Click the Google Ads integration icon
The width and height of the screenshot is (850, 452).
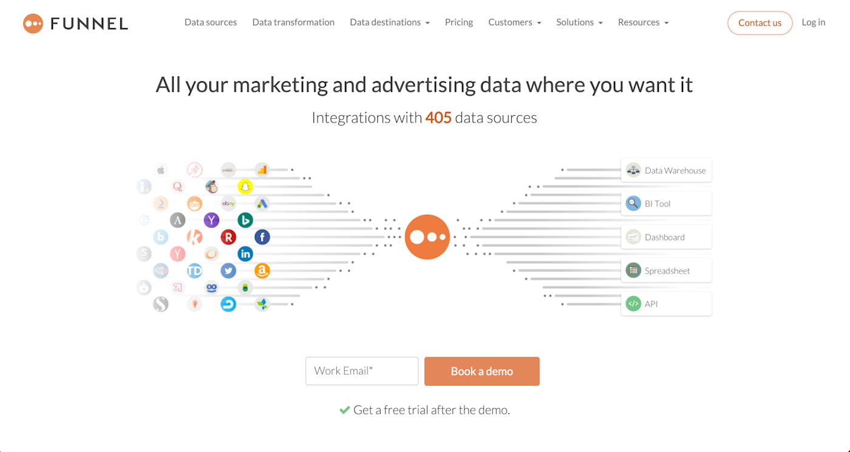[x=262, y=204]
